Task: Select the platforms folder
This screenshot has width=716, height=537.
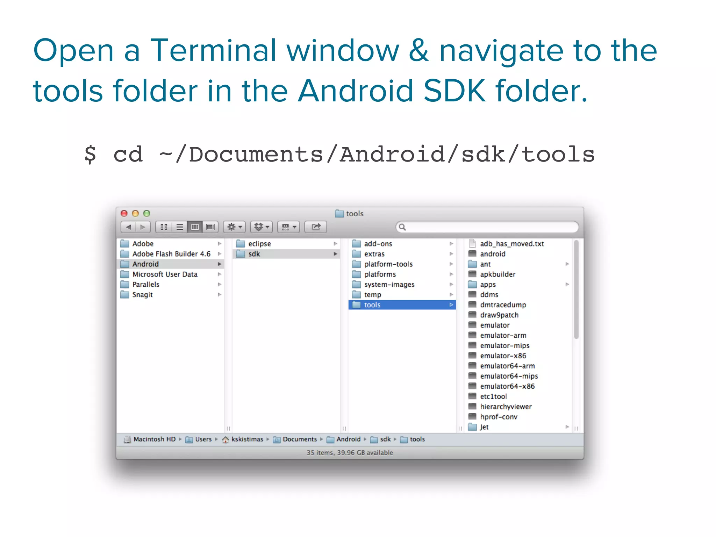Action: click(x=402, y=274)
